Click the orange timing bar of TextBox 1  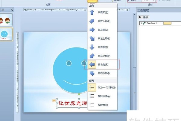pyautogui.click(x=167, y=23)
